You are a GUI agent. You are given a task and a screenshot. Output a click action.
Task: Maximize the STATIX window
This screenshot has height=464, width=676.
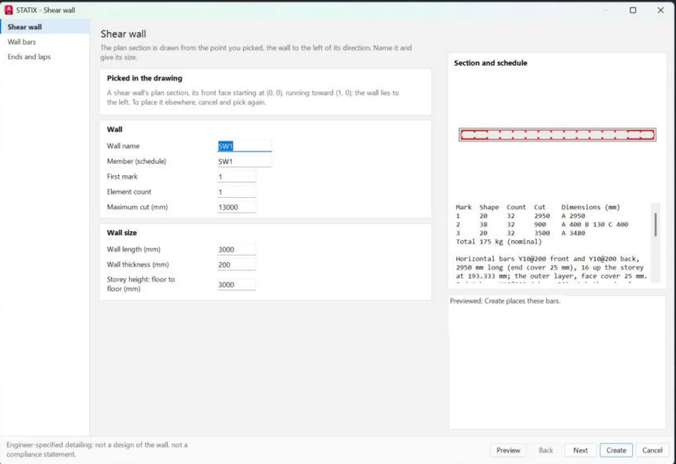pyautogui.click(x=633, y=10)
